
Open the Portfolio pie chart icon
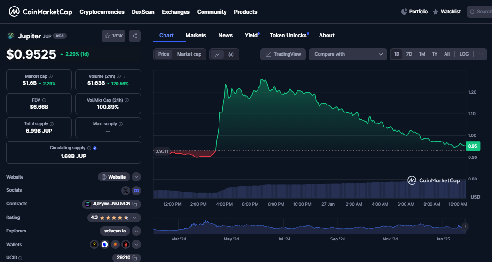(x=404, y=12)
